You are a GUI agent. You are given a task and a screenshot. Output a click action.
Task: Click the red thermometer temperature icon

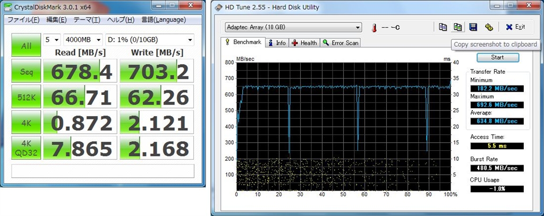[374, 27]
